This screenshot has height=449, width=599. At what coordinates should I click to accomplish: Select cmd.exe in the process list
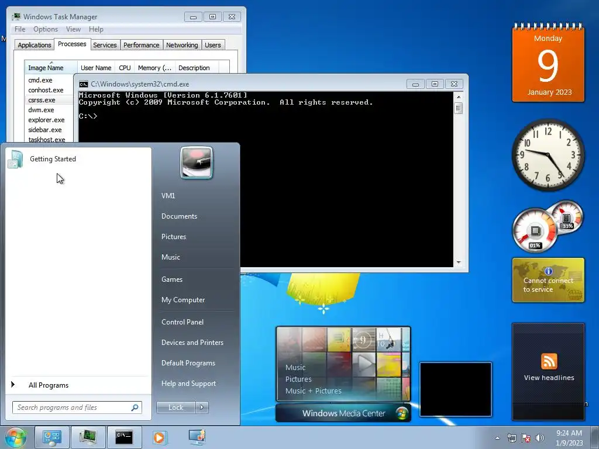pos(40,80)
